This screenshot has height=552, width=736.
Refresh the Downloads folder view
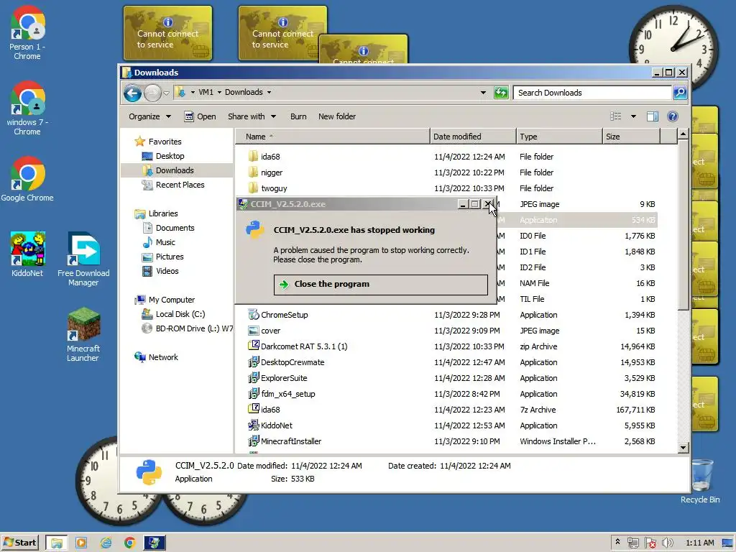click(501, 93)
